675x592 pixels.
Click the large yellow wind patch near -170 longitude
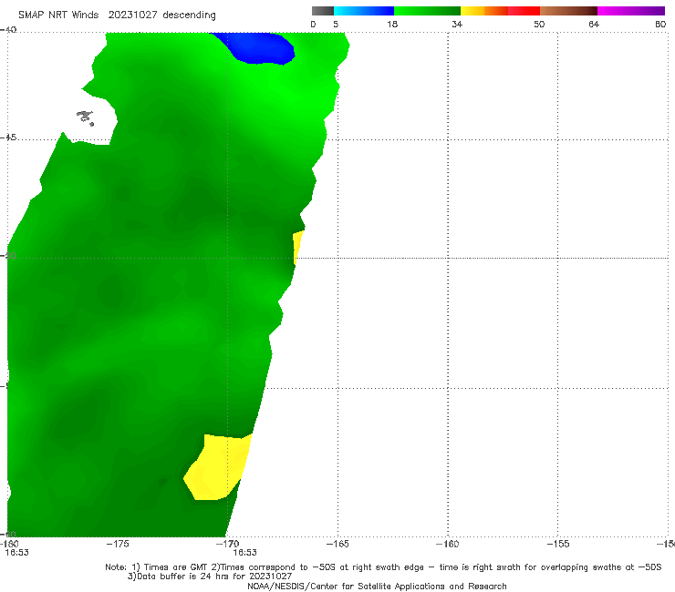[217, 468]
